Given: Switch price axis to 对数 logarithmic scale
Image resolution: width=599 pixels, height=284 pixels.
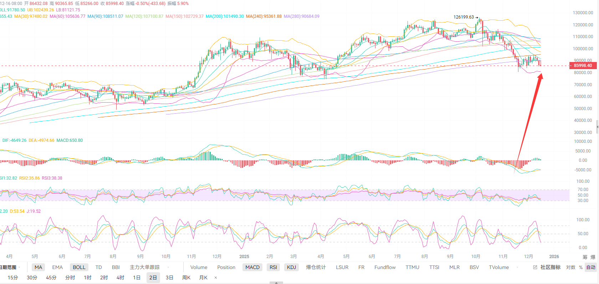Looking at the screenshot, I should [570, 267].
